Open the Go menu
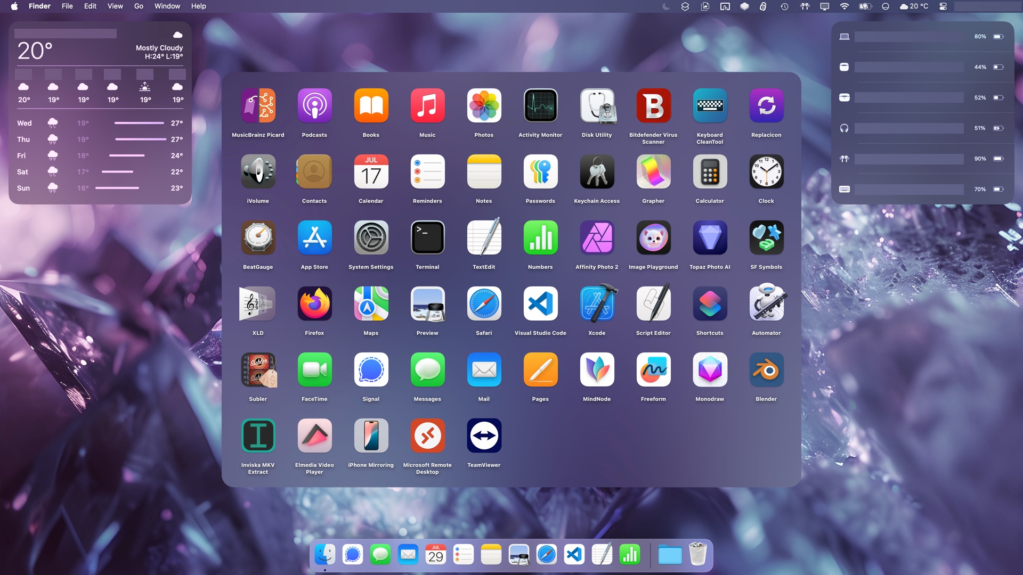The width and height of the screenshot is (1023, 575). pos(138,6)
